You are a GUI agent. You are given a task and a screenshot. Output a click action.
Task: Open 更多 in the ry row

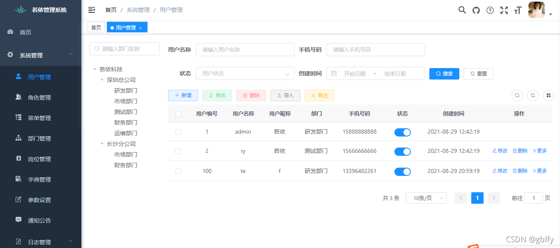pyautogui.click(x=540, y=151)
